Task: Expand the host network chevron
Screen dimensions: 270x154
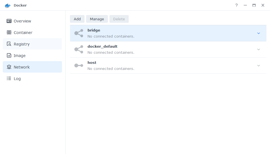Action: pyautogui.click(x=258, y=65)
